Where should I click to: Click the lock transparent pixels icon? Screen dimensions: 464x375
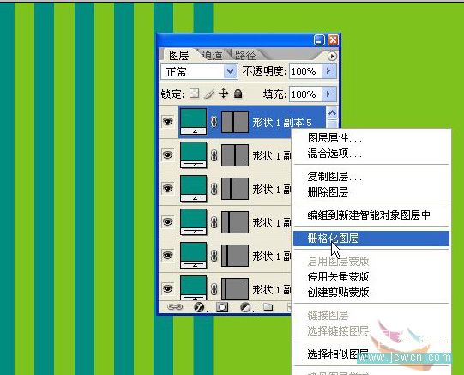tap(194, 94)
